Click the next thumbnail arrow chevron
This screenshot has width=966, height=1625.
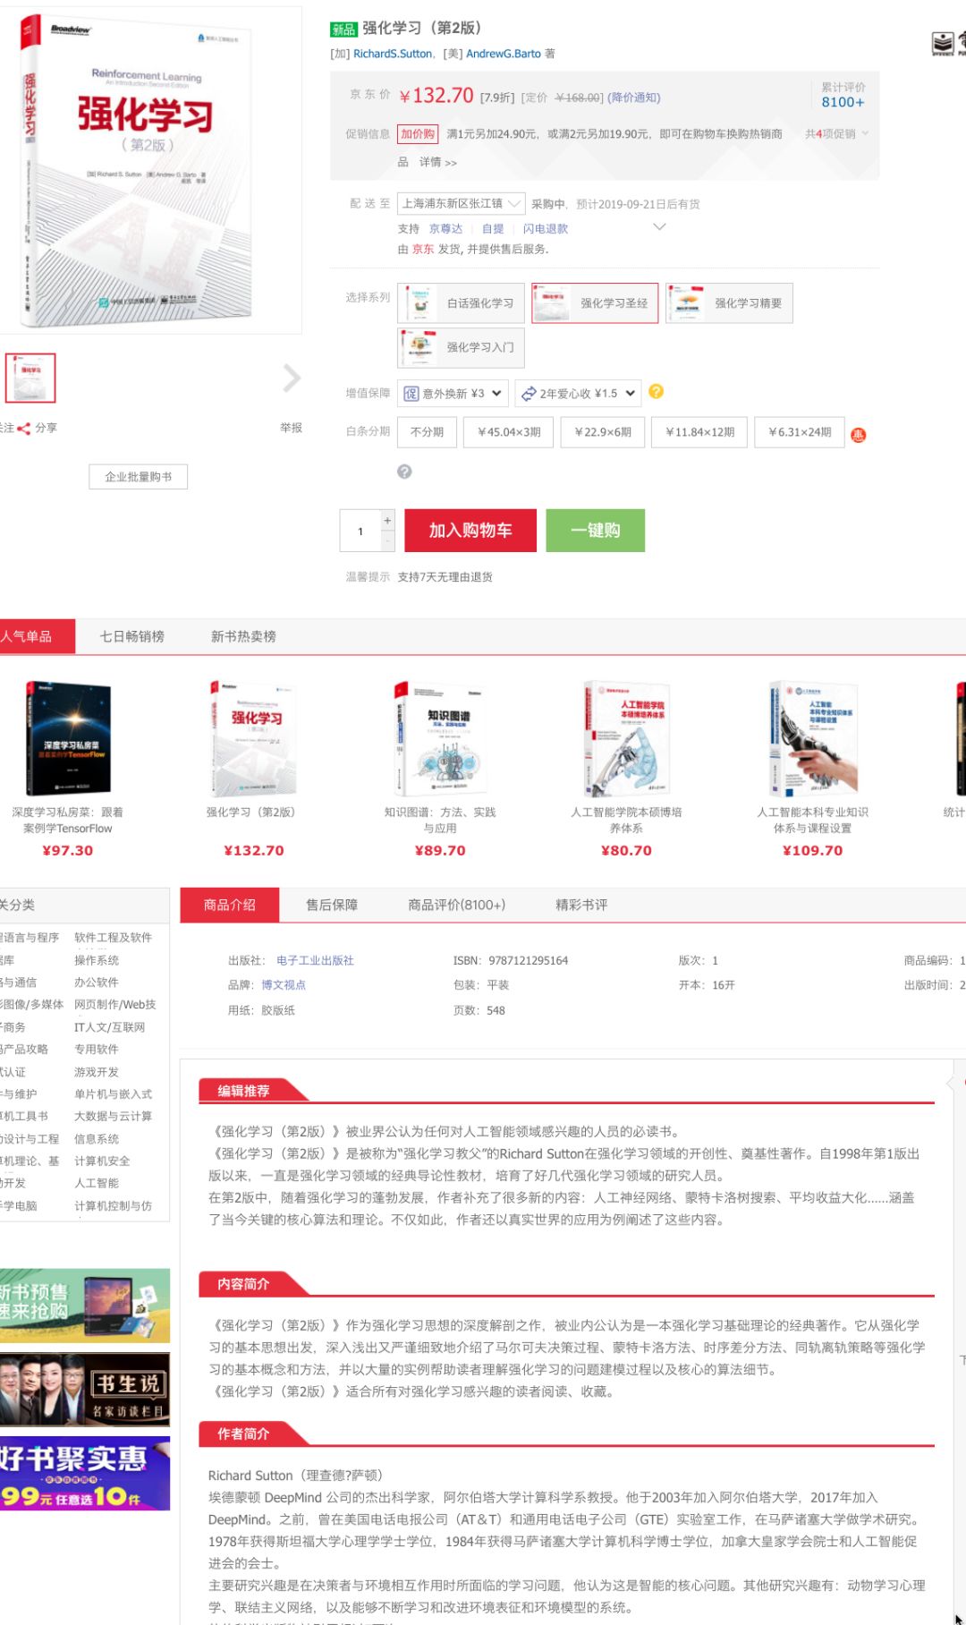click(292, 379)
